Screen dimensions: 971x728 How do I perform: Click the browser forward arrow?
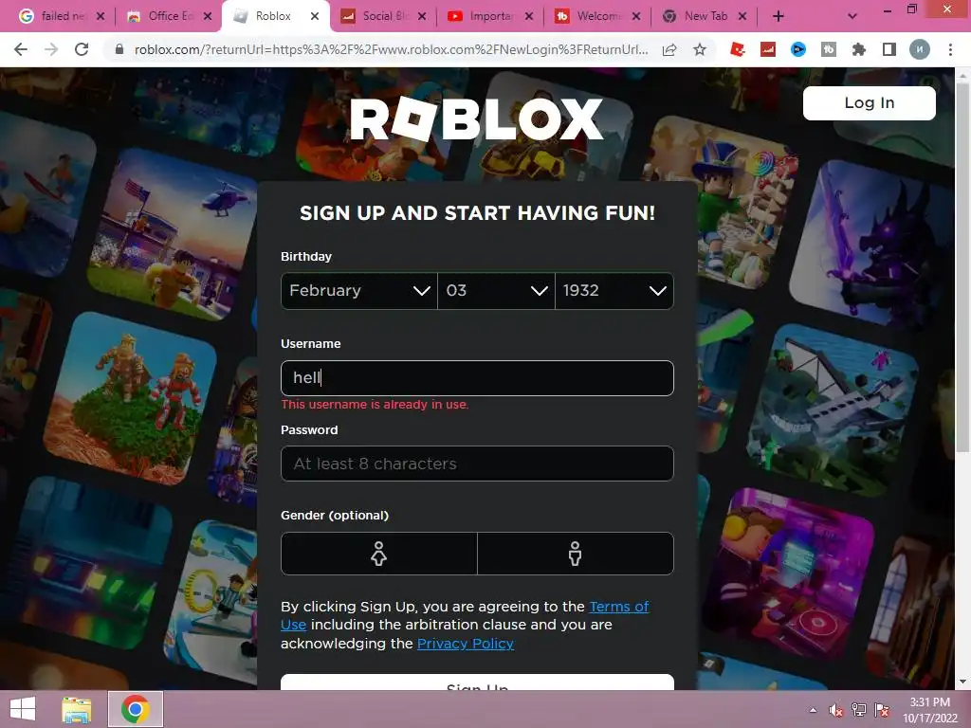(x=51, y=49)
